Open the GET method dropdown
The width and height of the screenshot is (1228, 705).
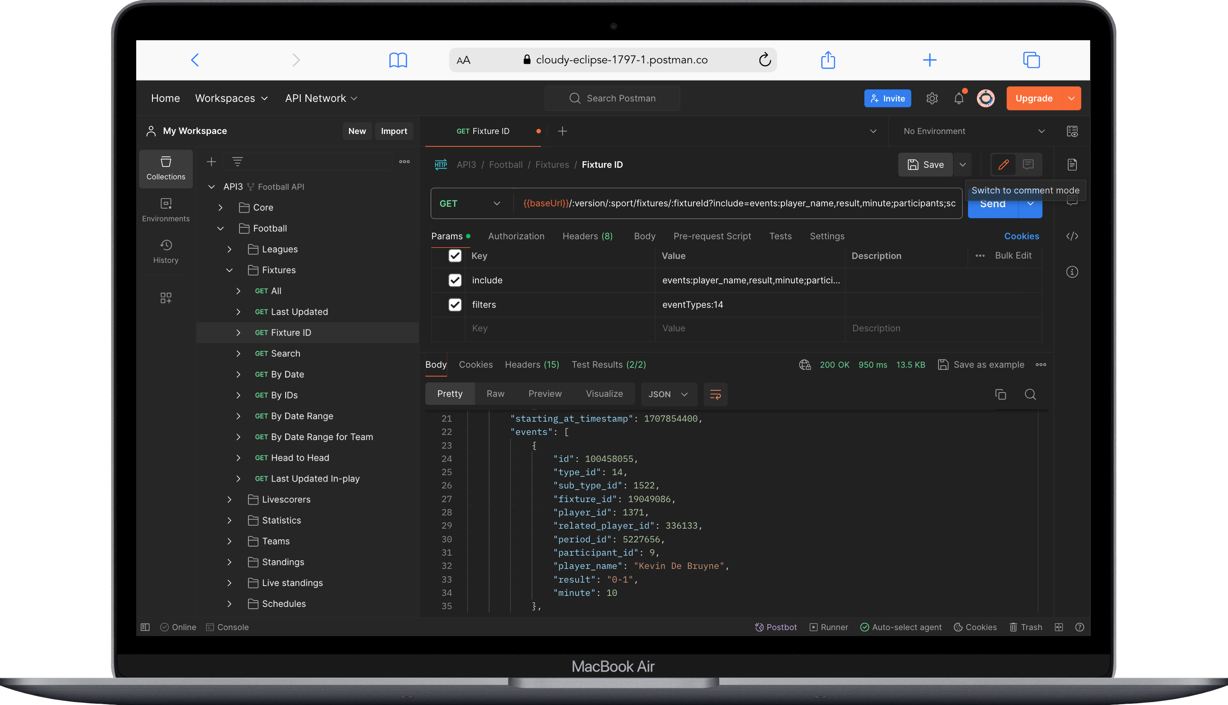469,204
